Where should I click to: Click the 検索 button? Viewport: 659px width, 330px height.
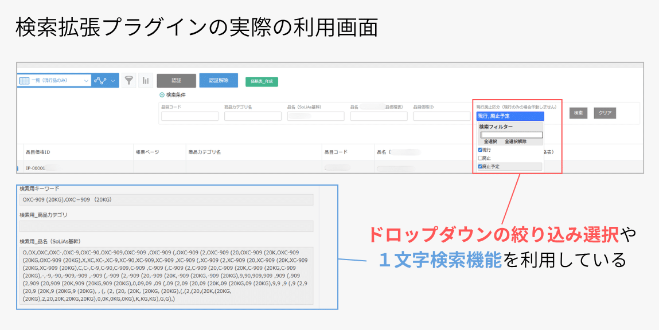tap(578, 113)
